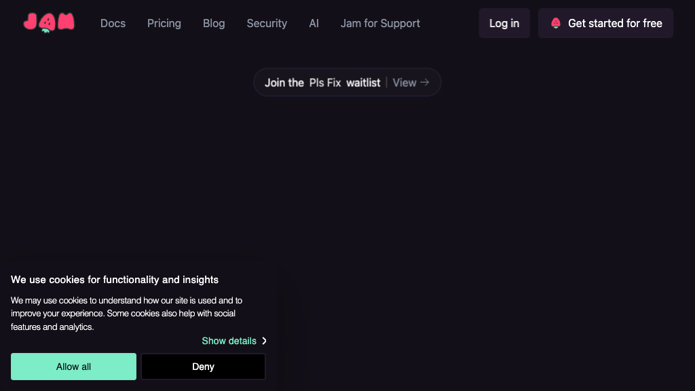Navigate to Jam for Support
The image size is (695, 391).
coord(380,23)
